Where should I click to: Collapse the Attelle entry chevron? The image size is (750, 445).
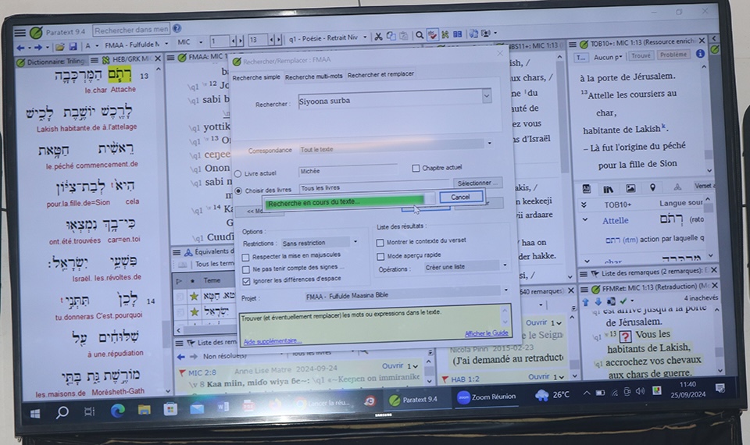tap(585, 220)
